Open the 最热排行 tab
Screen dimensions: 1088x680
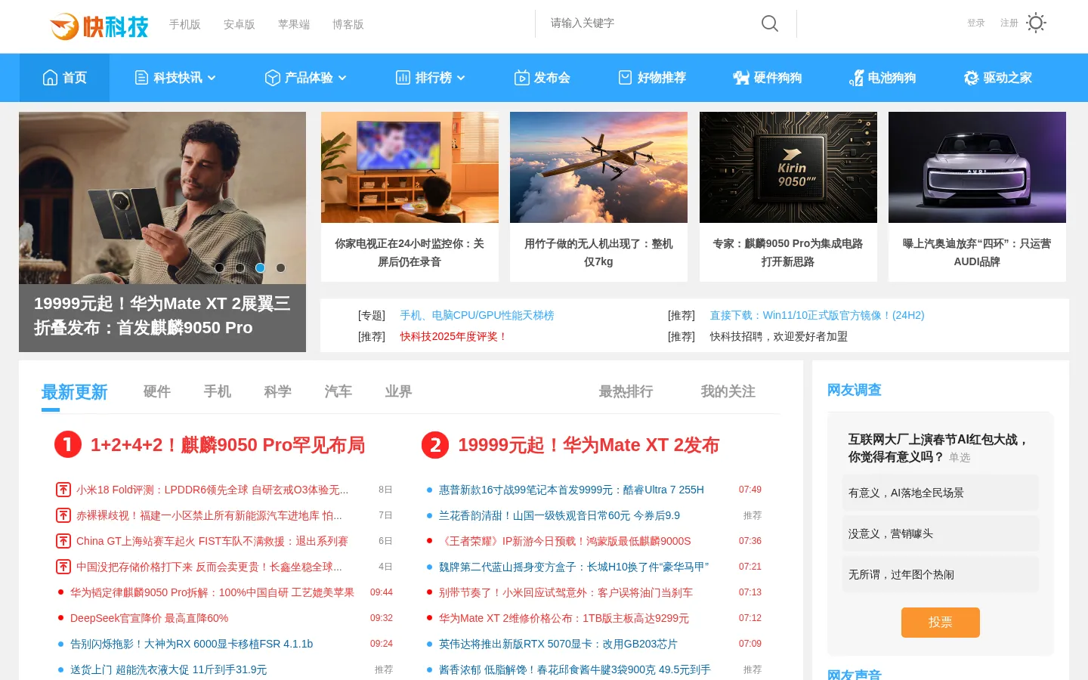point(626,391)
